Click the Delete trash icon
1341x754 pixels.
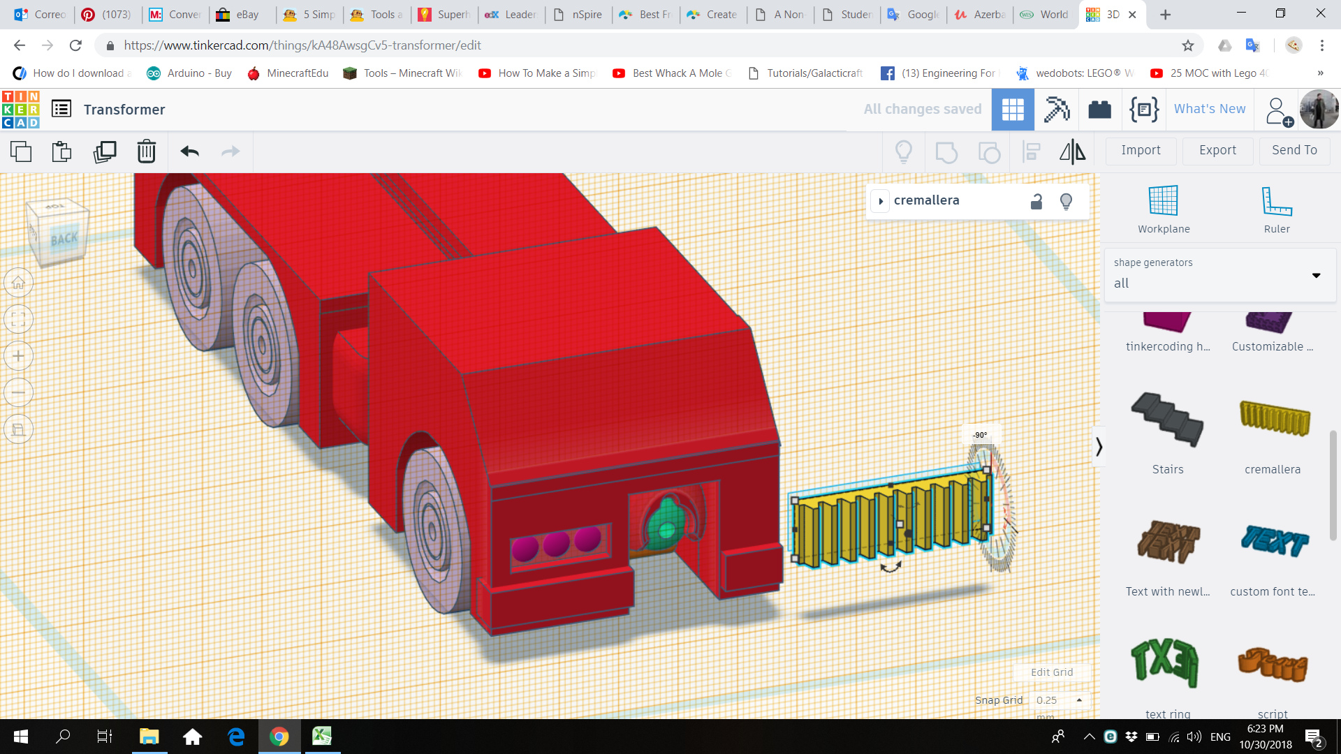[147, 151]
